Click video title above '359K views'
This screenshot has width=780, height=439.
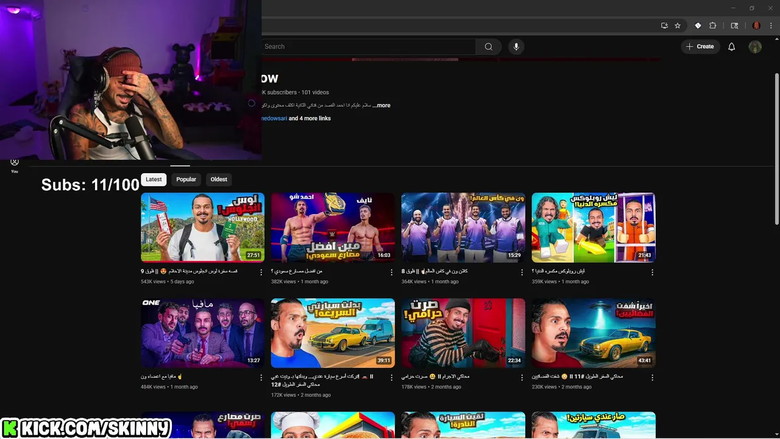pos(558,271)
